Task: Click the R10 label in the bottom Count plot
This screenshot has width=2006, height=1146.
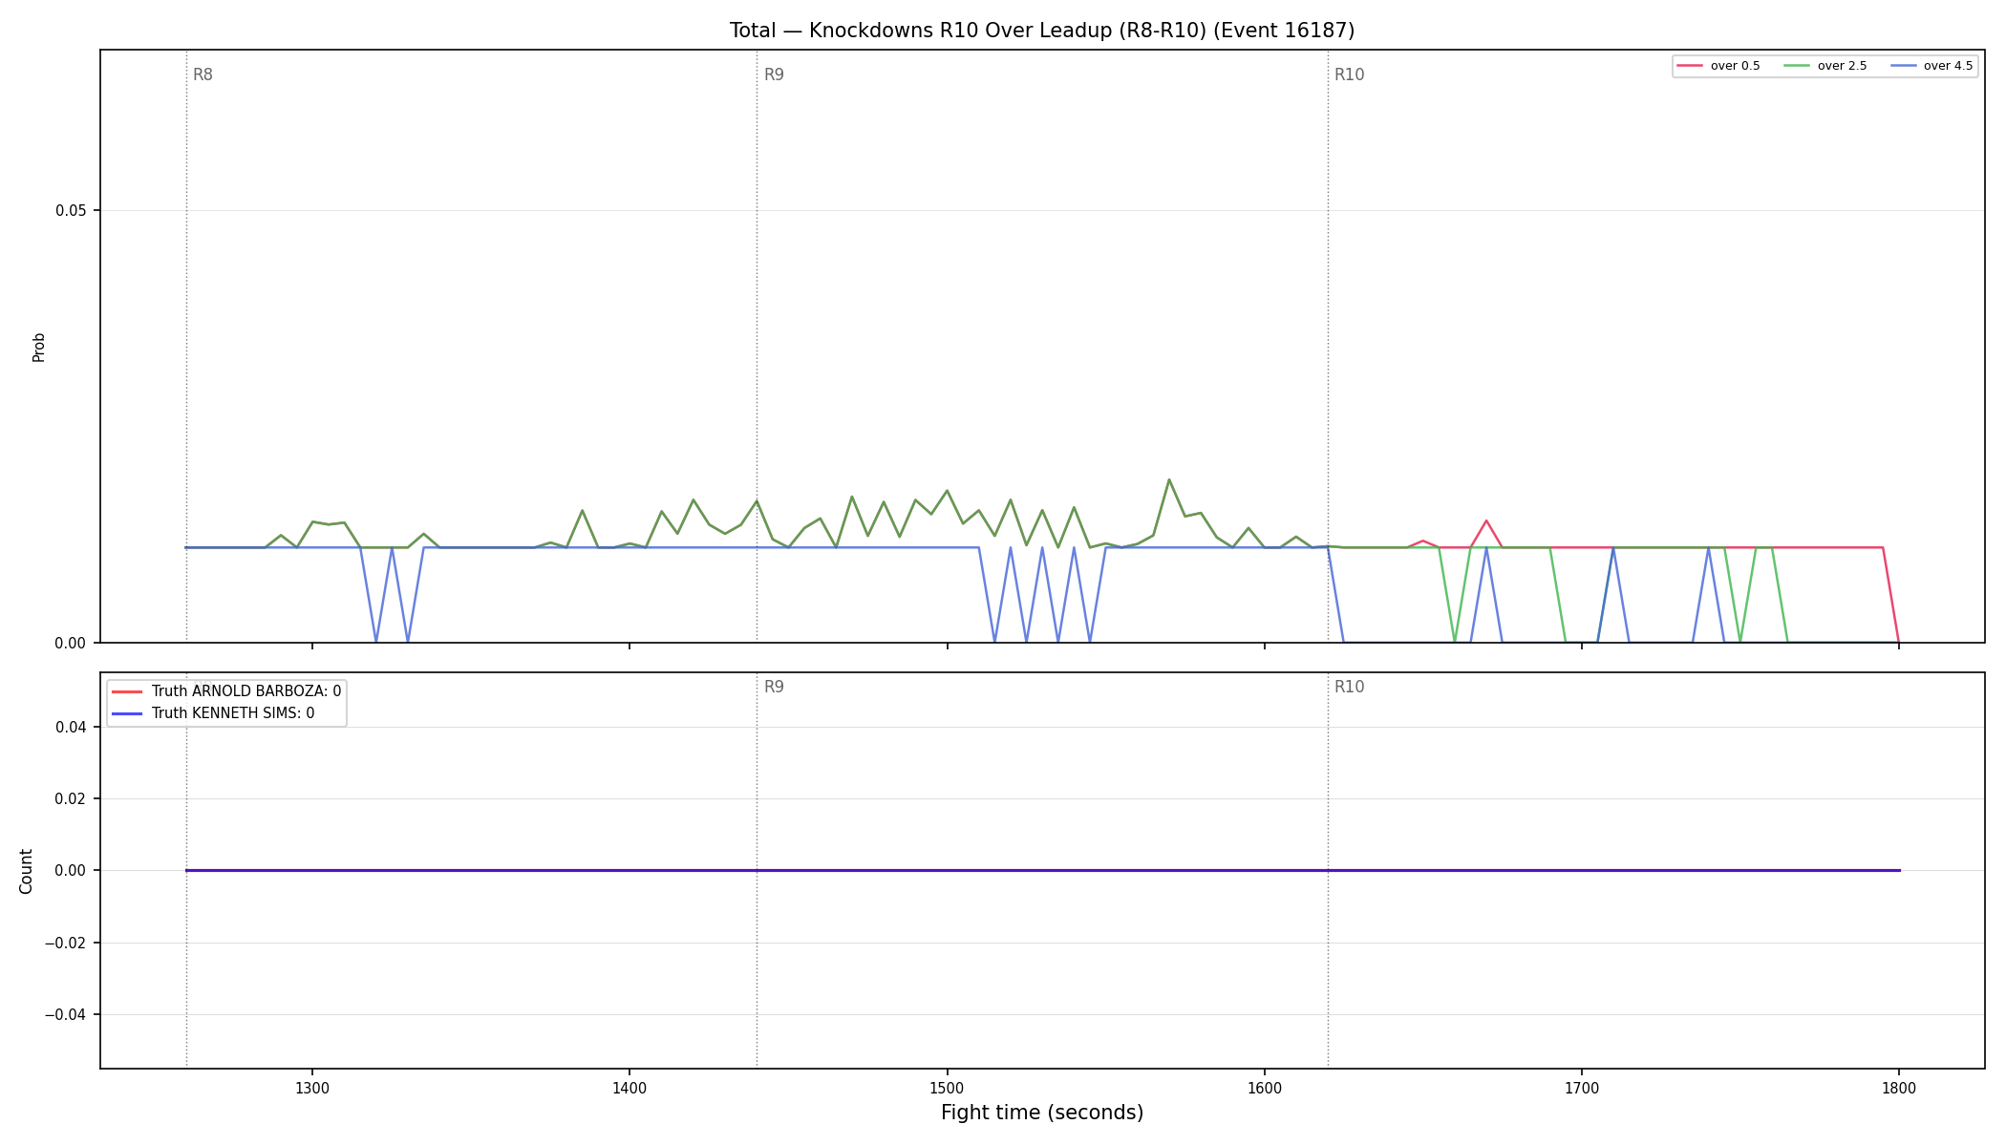Action: 1349,687
